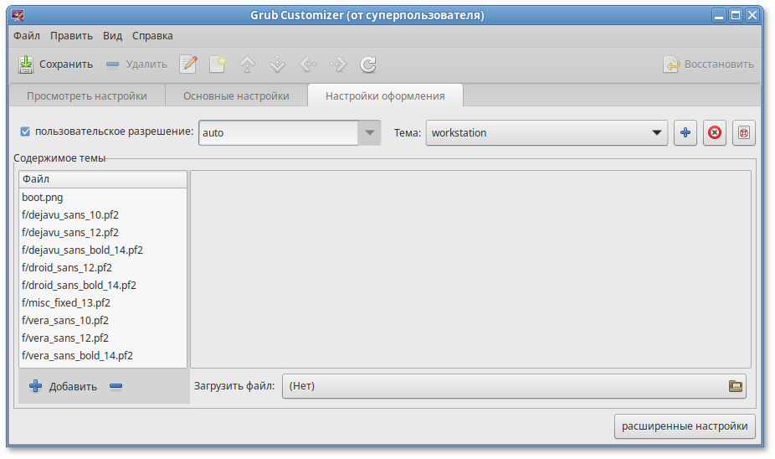Click the move down arrow icon

coord(277,64)
